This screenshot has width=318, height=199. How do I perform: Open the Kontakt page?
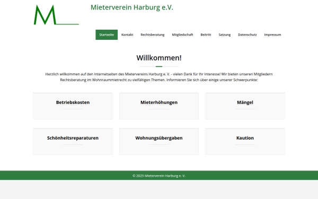coord(127,34)
